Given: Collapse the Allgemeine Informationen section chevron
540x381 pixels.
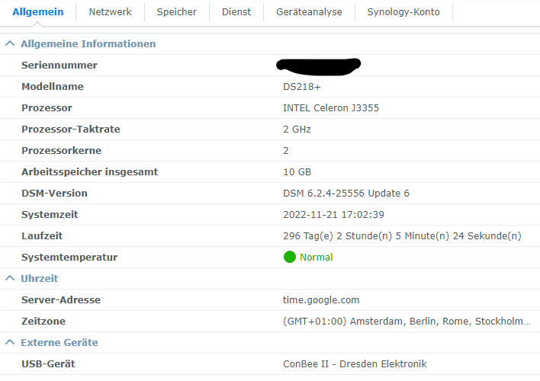Looking at the screenshot, I should click(10, 43).
